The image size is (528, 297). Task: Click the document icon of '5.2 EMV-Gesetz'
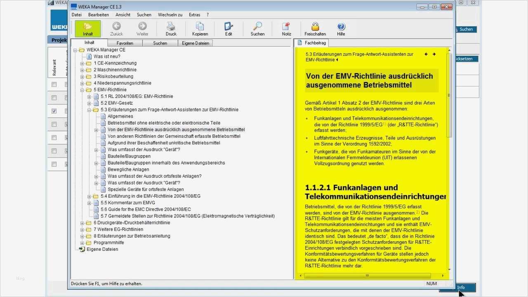pos(96,103)
